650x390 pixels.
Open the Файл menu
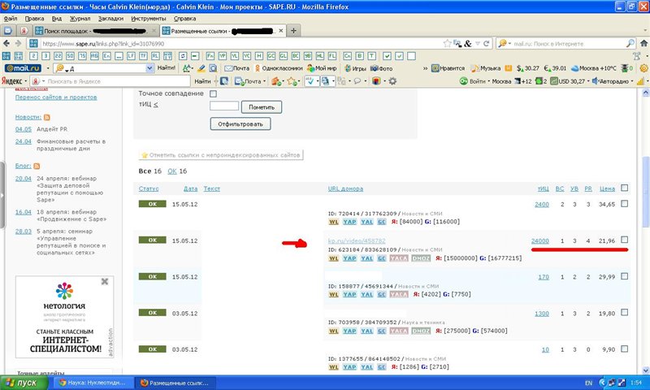[x=11, y=19]
